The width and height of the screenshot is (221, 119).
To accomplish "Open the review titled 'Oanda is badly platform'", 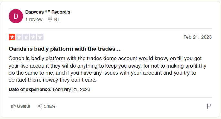I will tap(65, 49).
